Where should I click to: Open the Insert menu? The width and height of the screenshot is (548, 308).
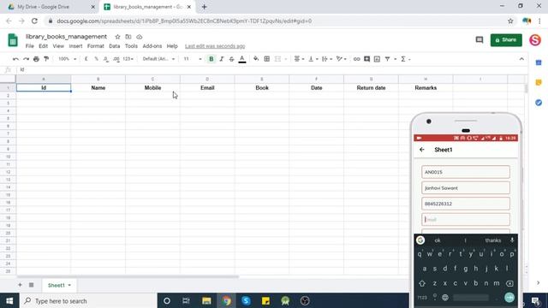click(x=75, y=46)
